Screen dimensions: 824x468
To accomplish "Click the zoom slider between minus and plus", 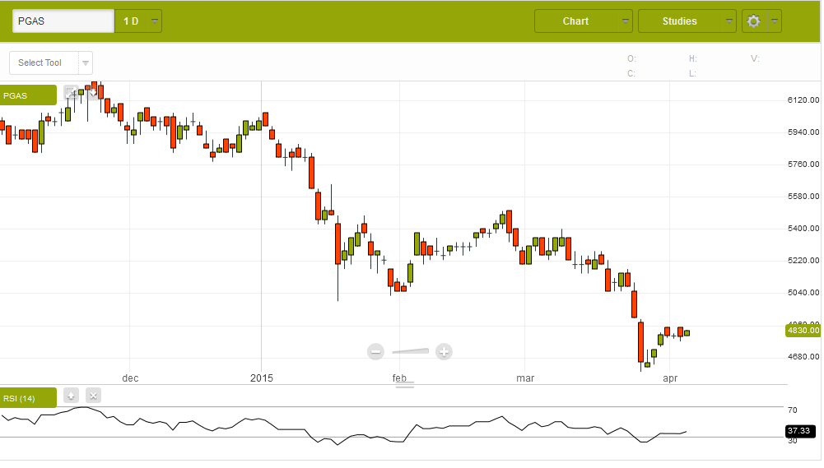I will coord(410,351).
